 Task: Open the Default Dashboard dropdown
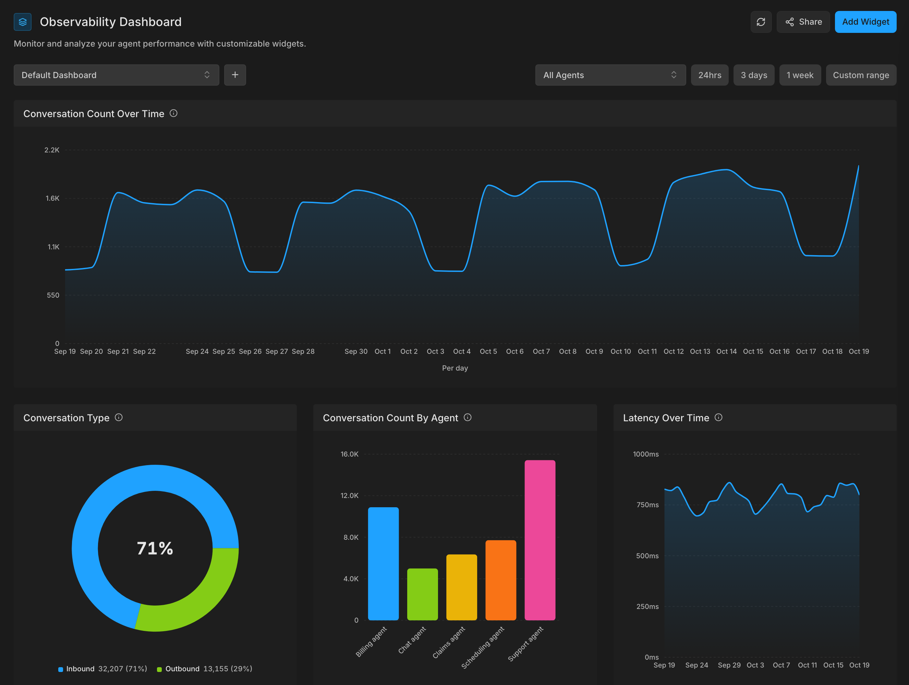(116, 75)
